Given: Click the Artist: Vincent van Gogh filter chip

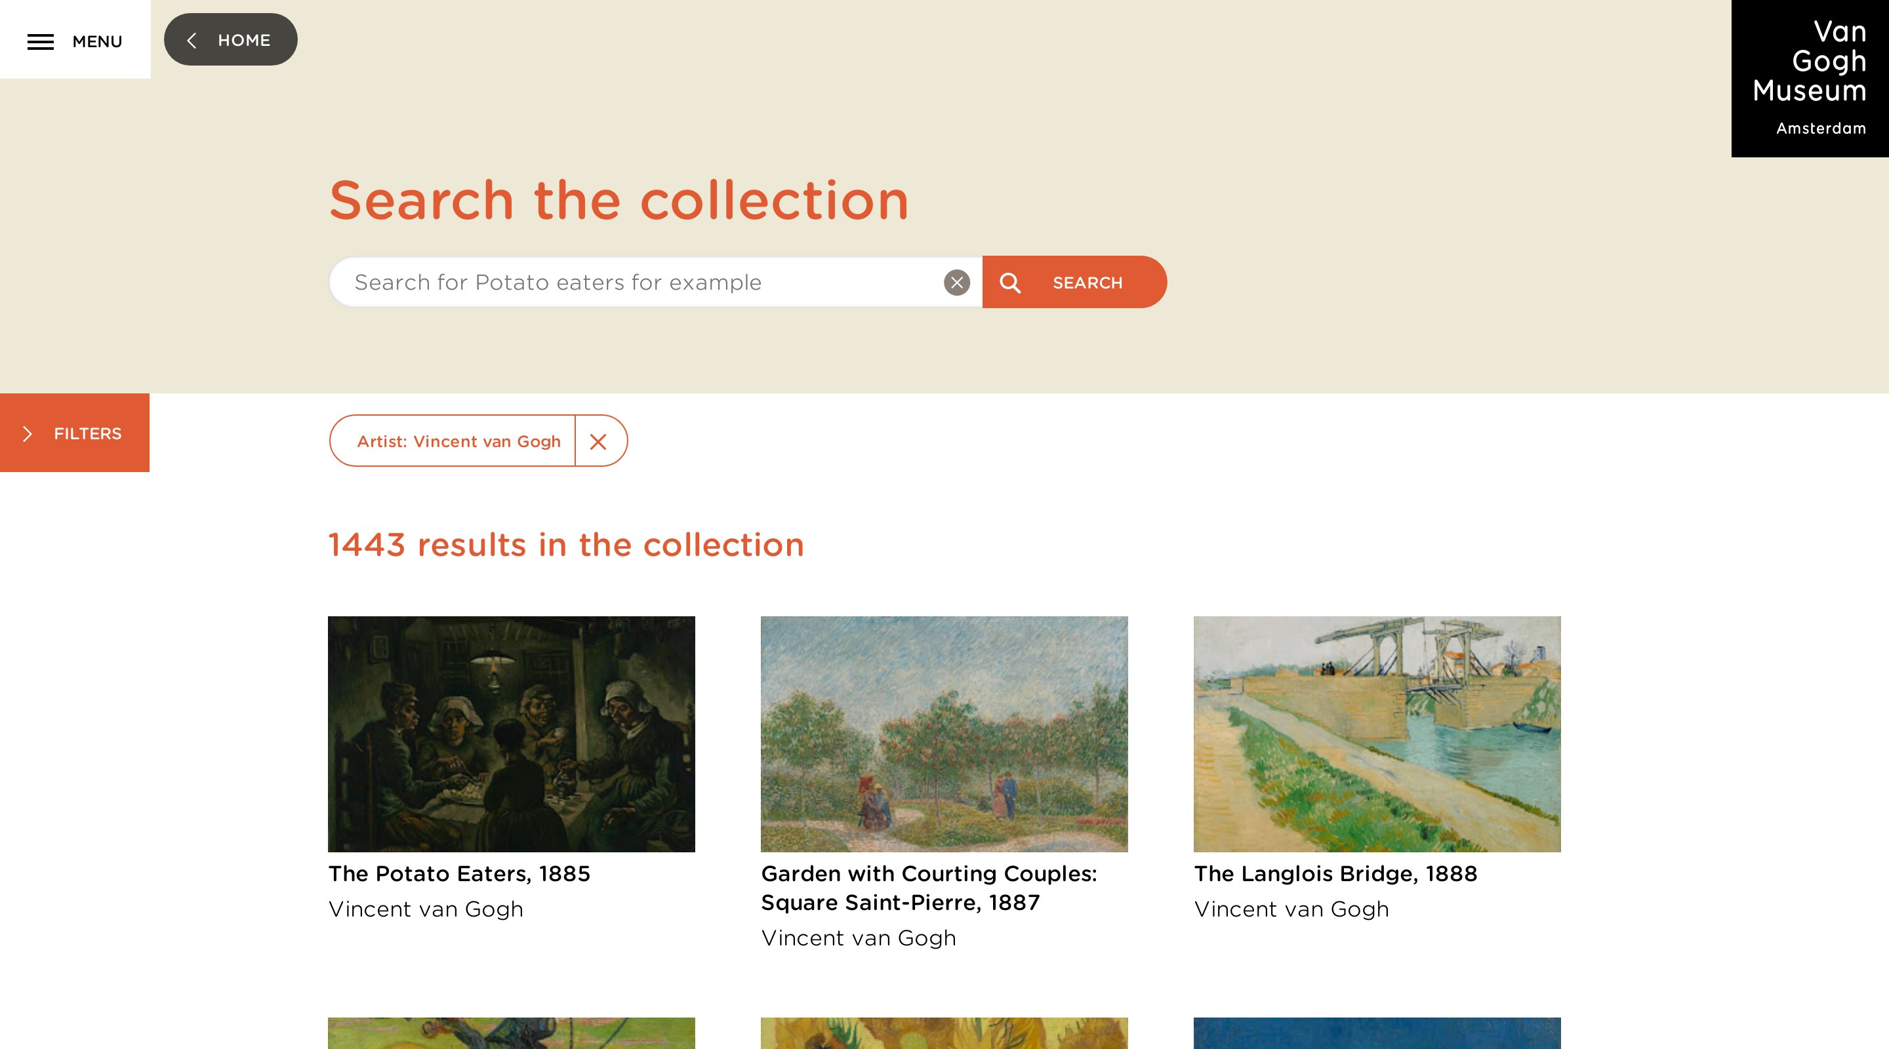Looking at the screenshot, I should [458, 441].
